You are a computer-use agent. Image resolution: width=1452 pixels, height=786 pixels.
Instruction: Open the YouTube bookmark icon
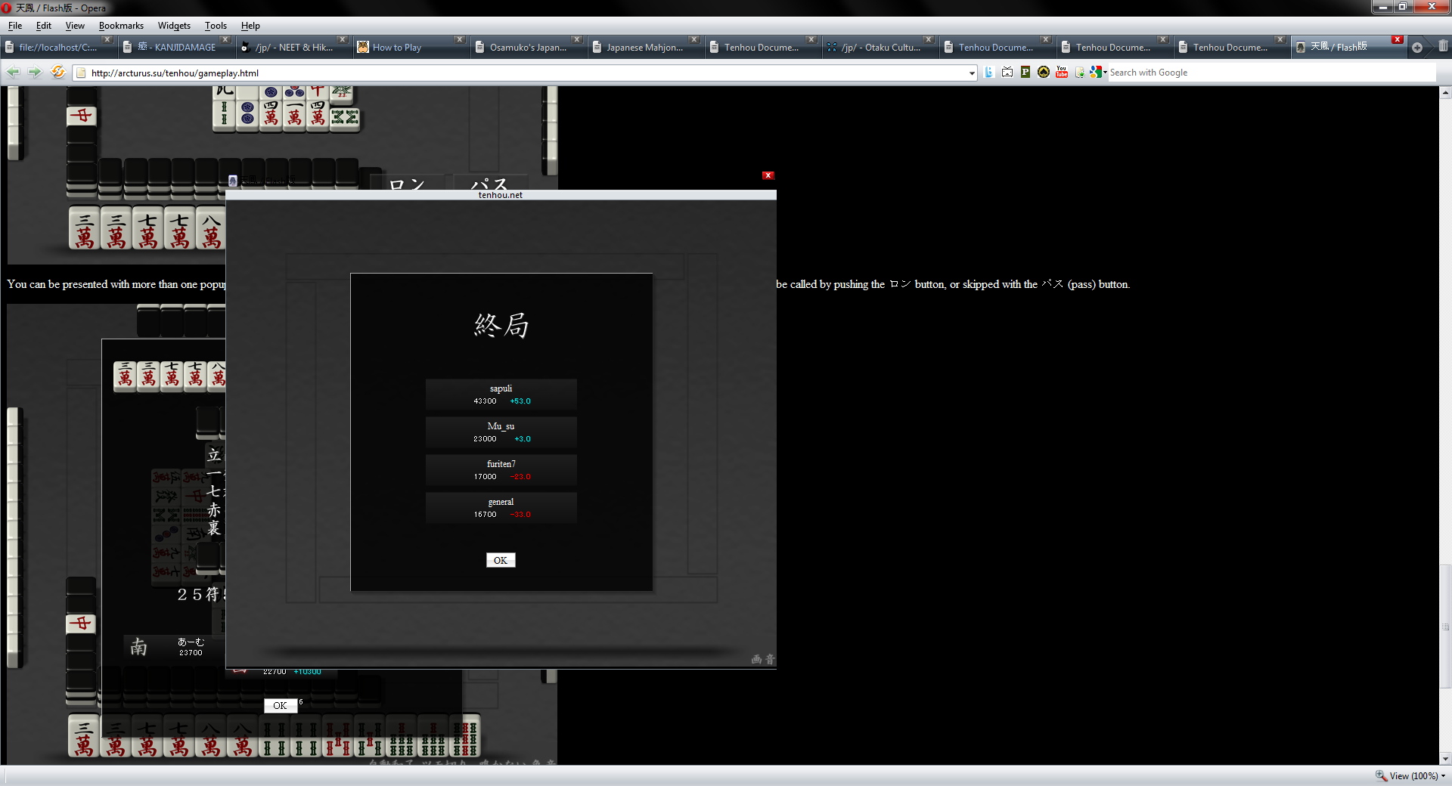[1062, 73]
